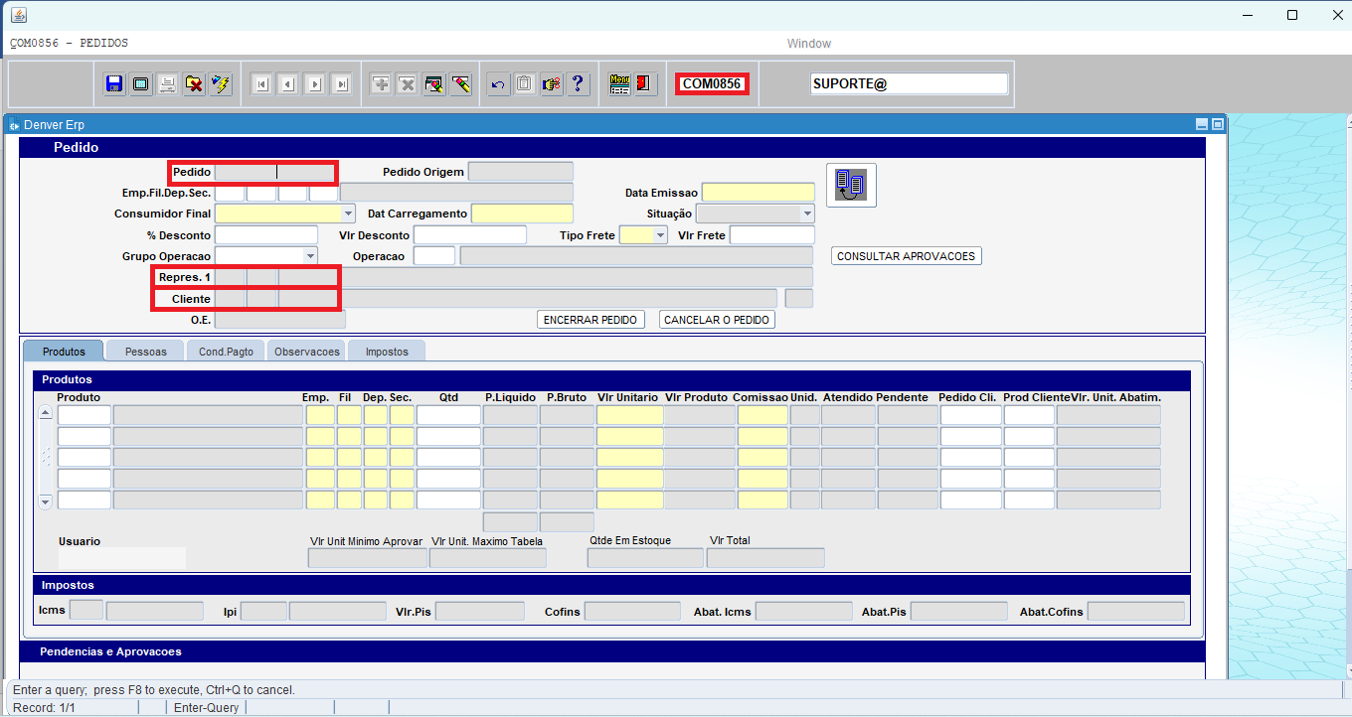The image size is (1352, 717).
Task: Click the Java icon in the title bar
Action: [x=19, y=15]
